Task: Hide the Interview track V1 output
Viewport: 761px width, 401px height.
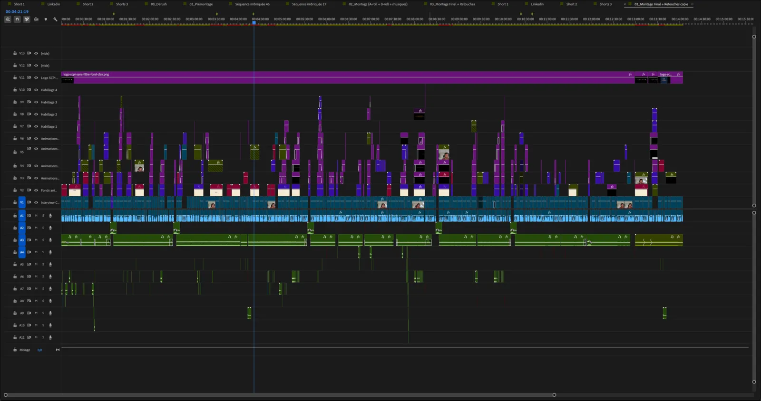Action: pyautogui.click(x=36, y=202)
